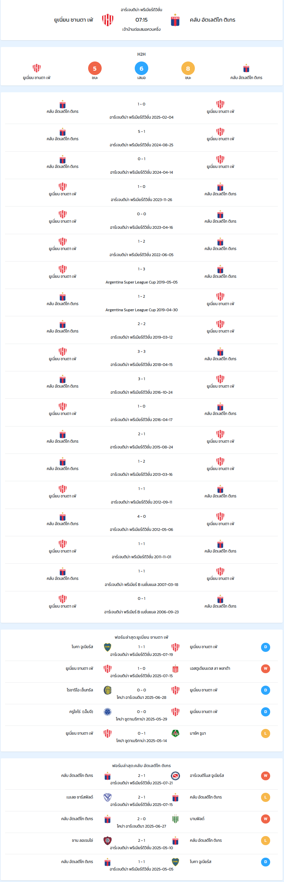Click the Cruzeiro crest in the 2025-05-29 match
Screen dimensions: 284x882
pos(107,711)
